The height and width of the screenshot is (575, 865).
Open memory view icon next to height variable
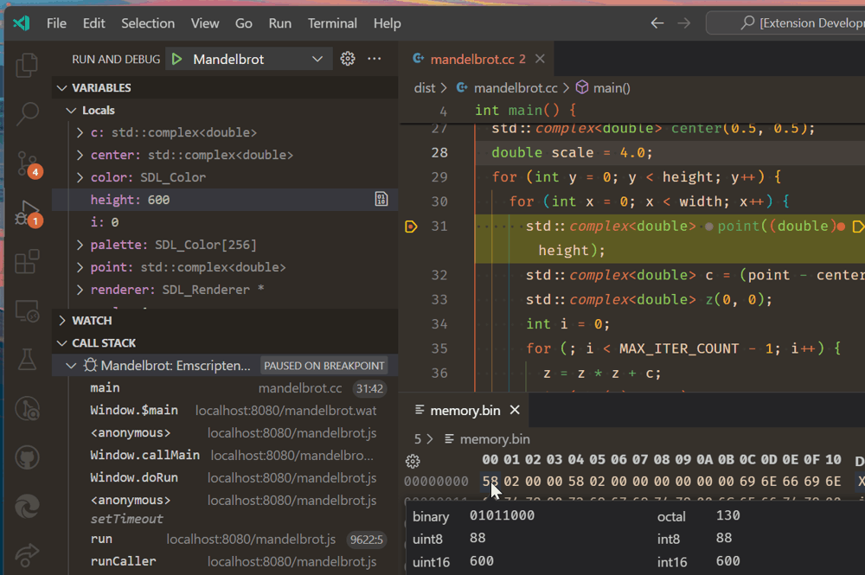click(381, 199)
